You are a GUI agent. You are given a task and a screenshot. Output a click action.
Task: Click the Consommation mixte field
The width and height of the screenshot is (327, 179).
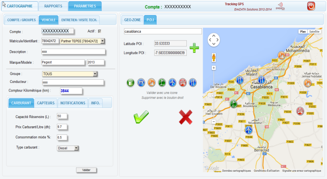click(62, 137)
